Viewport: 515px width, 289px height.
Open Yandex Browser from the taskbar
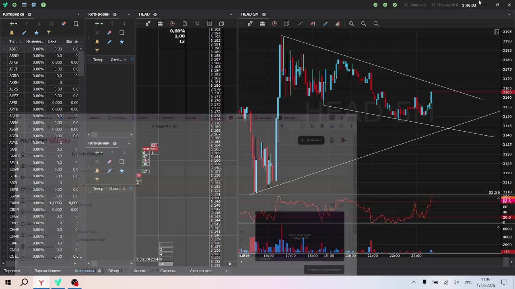tap(41, 283)
